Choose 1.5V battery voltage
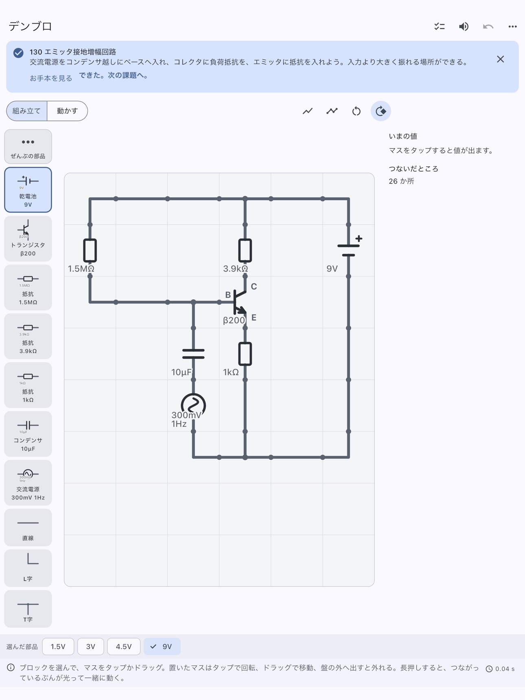This screenshot has width=525, height=700. point(58,646)
